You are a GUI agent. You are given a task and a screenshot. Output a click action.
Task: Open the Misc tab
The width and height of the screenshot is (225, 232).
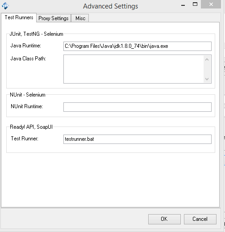pos(80,18)
